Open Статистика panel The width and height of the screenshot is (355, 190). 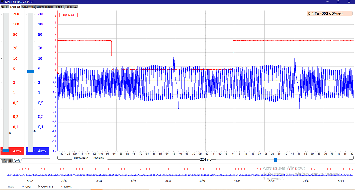pyautogui.click(x=81, y=158)
